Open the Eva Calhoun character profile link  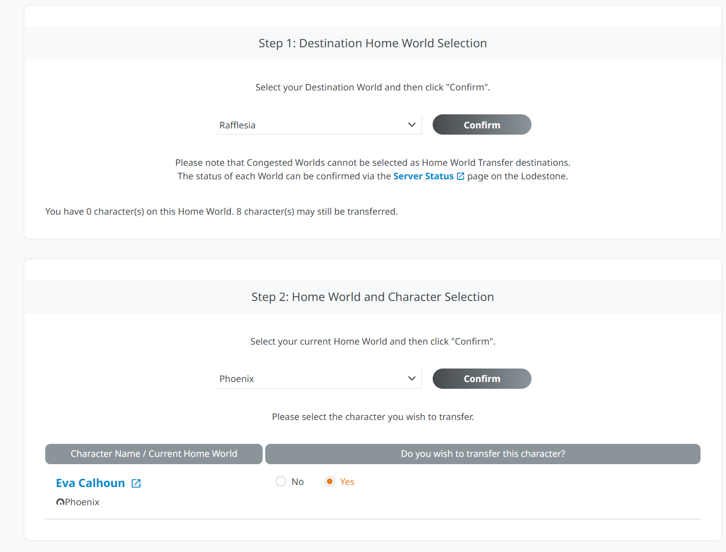90,483
